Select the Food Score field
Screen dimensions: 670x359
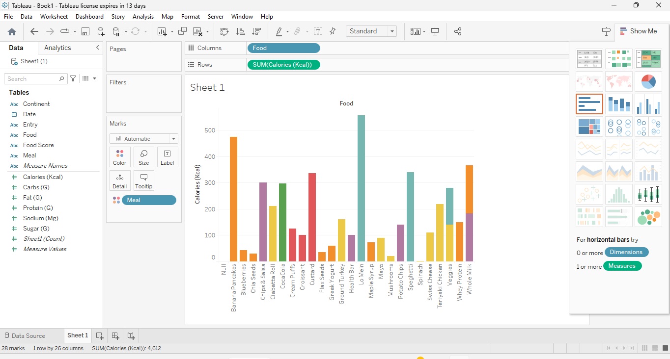pyautogui.click(x=38, y=145)
